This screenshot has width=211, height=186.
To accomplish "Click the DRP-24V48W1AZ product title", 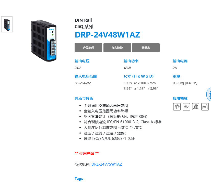I will tap(107, 35).
